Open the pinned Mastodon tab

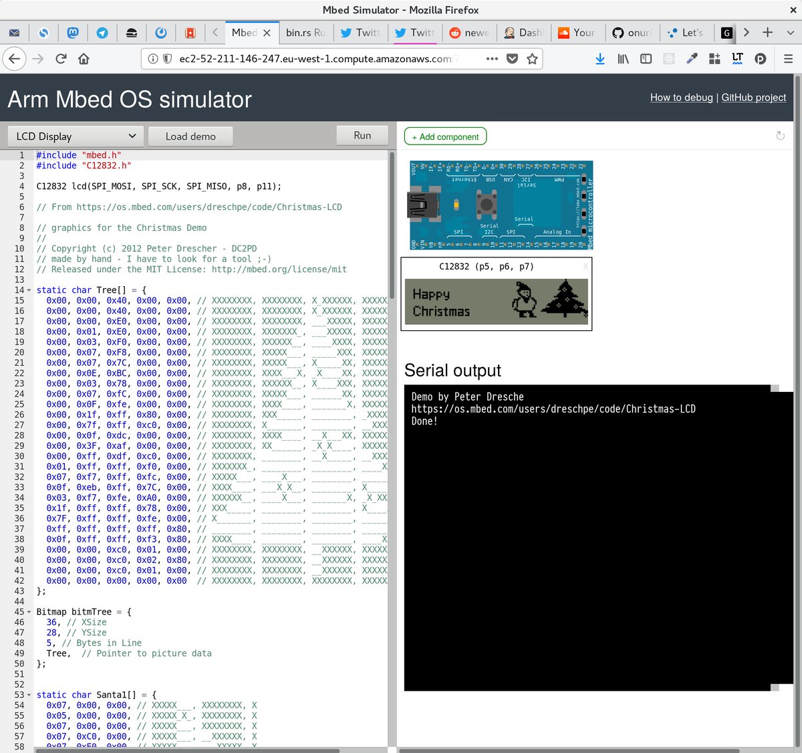click(x=73, y=33)
